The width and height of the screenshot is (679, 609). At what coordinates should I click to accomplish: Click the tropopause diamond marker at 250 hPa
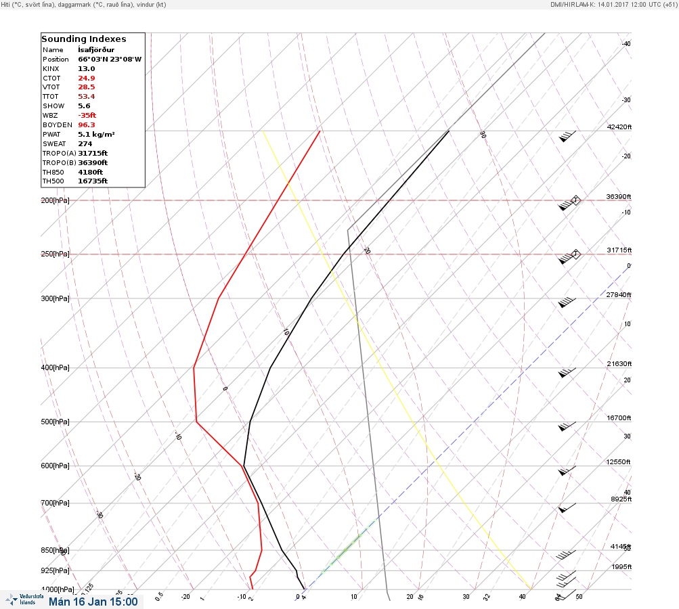pyautogui.click(x=575, y=254)
